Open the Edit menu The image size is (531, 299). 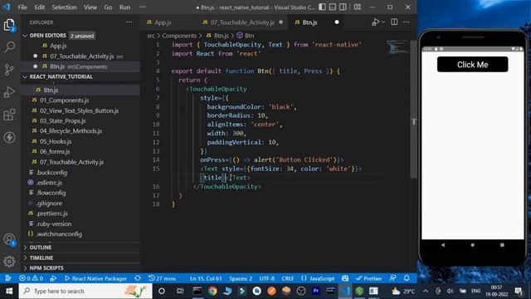click(x=39, y=7)
